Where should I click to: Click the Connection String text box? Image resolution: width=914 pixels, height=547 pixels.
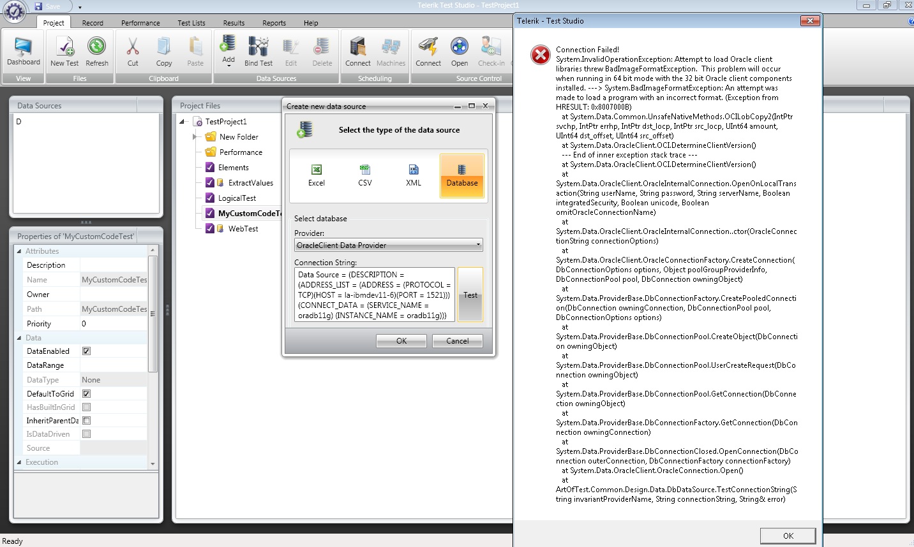[375, 295]
